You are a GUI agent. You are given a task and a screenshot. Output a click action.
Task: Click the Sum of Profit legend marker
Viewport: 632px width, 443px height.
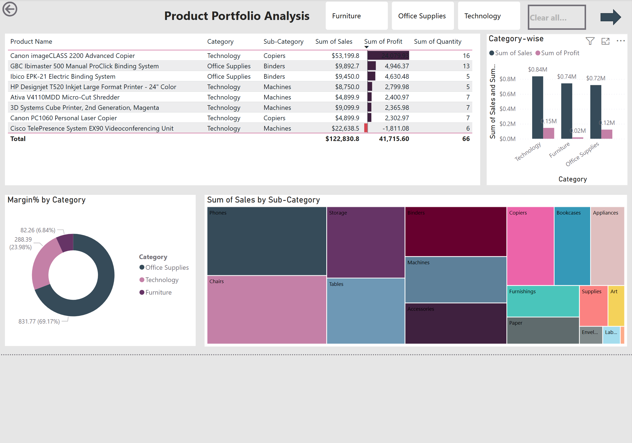pyautogui.click(x=538, y=53)
